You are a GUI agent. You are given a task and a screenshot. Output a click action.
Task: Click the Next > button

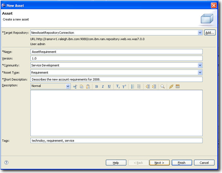pos(159,163)
